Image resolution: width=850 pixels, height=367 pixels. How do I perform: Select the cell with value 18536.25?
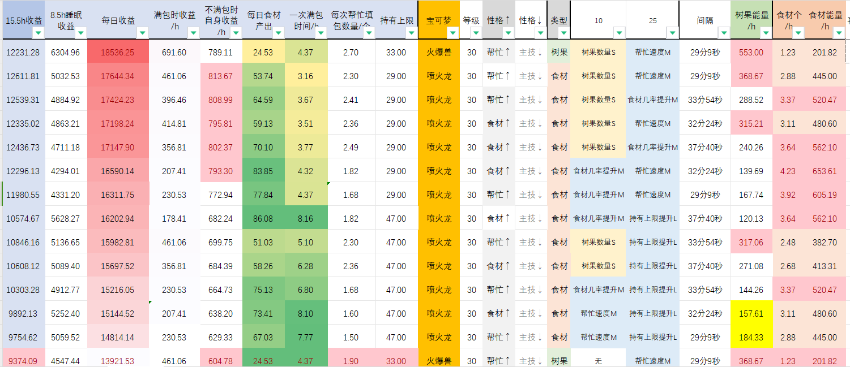click(x=118, y=52)
